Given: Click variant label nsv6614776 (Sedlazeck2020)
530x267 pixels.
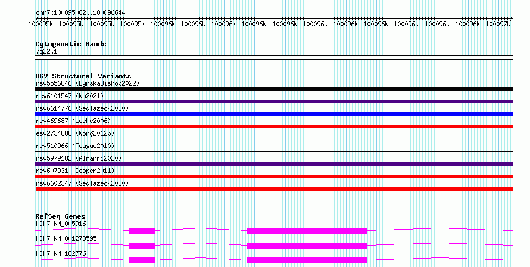Looking at the screenshot, I should click(x=82, y=108).
